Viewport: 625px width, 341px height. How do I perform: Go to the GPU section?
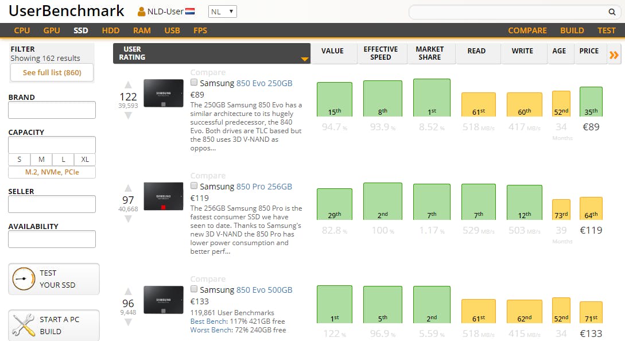pos(52,30)
